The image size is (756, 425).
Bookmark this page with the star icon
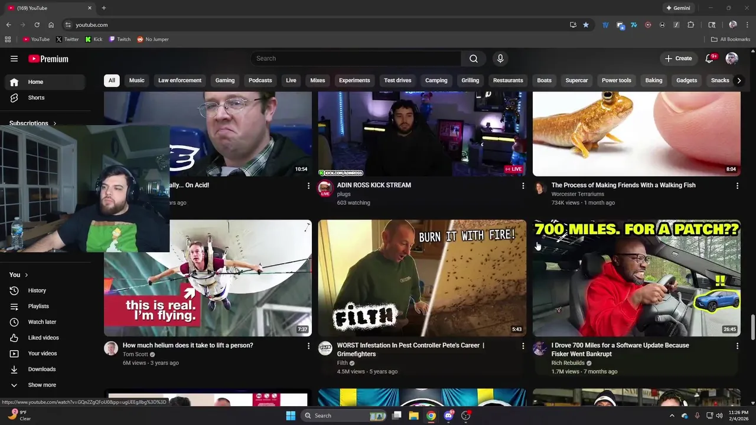pos(586,25)
